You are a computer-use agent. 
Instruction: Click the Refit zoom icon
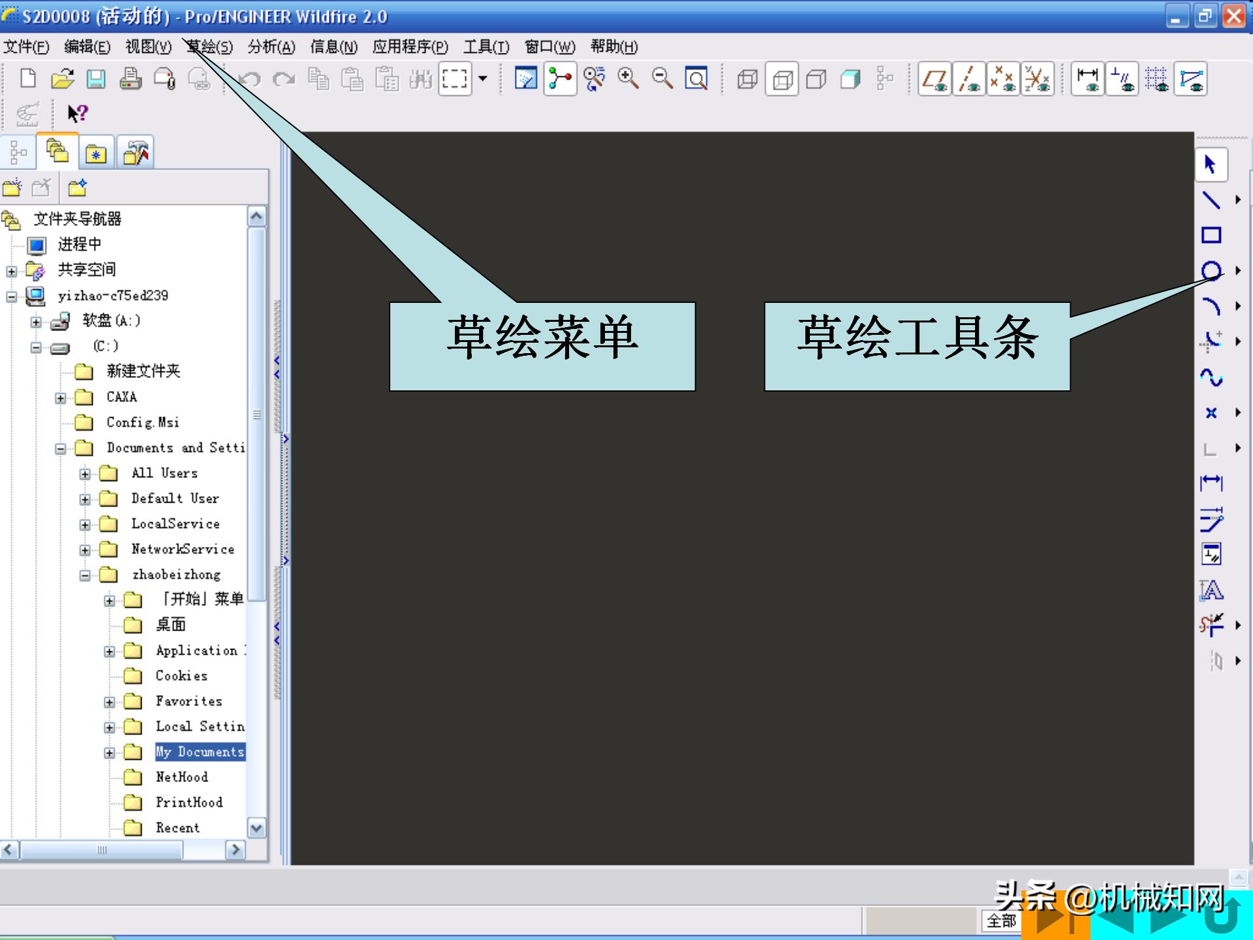697,78
